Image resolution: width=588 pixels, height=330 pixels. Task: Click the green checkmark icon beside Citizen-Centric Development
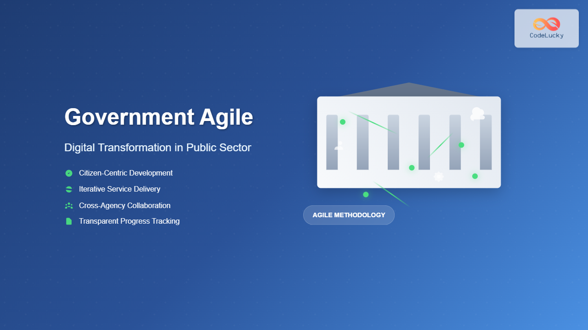coord(69,173)
